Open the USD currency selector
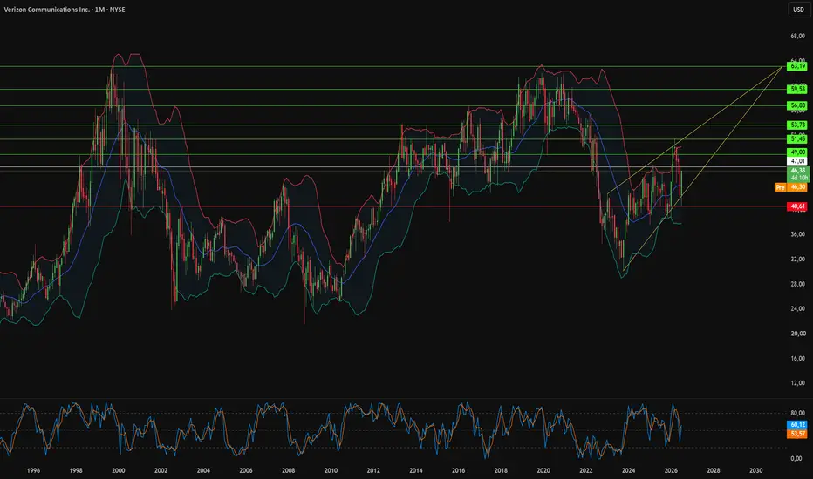 tap(798, 10)
